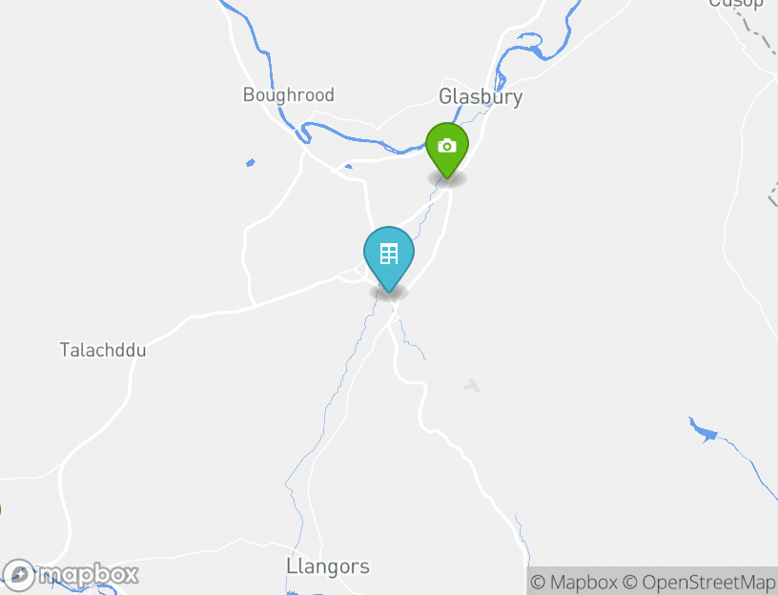The height and width of the screenshot is (595, 778).
Task: Open the © Mapbox attribution link
Action: [574, 582]
